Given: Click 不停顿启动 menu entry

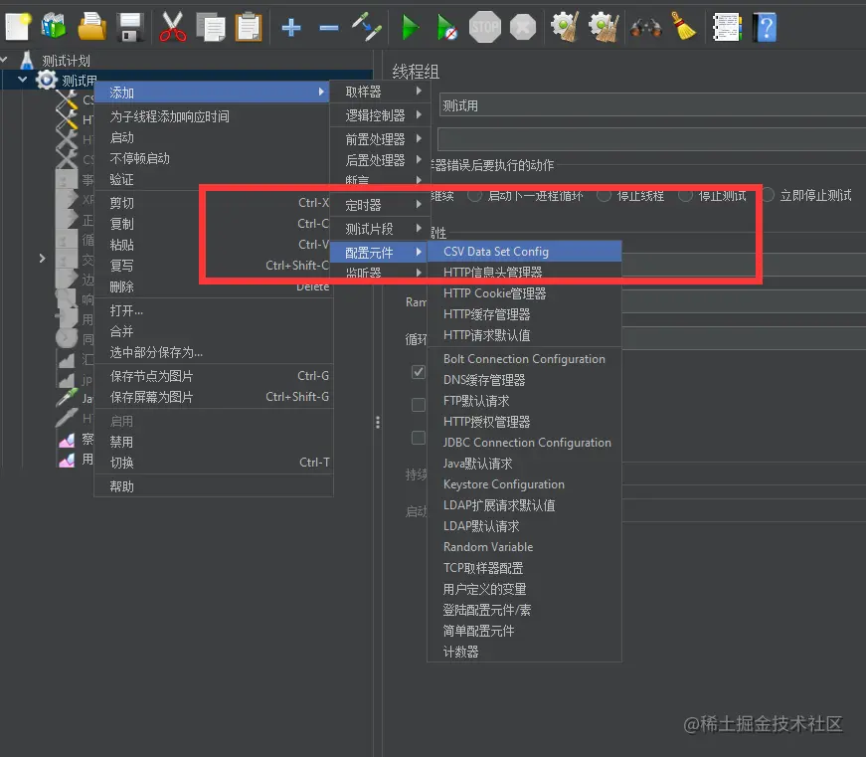Looking at the screenshot, I should pyautogui.click(x=213, y=158).
